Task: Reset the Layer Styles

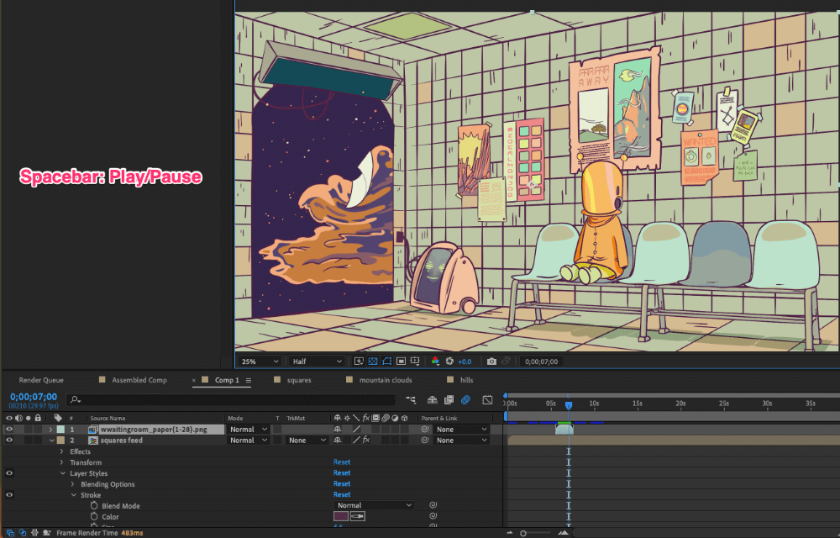Action: coord(342,472)
